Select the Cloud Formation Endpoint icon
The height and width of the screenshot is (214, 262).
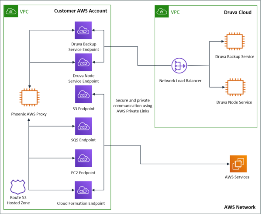(x=83, y=189)
